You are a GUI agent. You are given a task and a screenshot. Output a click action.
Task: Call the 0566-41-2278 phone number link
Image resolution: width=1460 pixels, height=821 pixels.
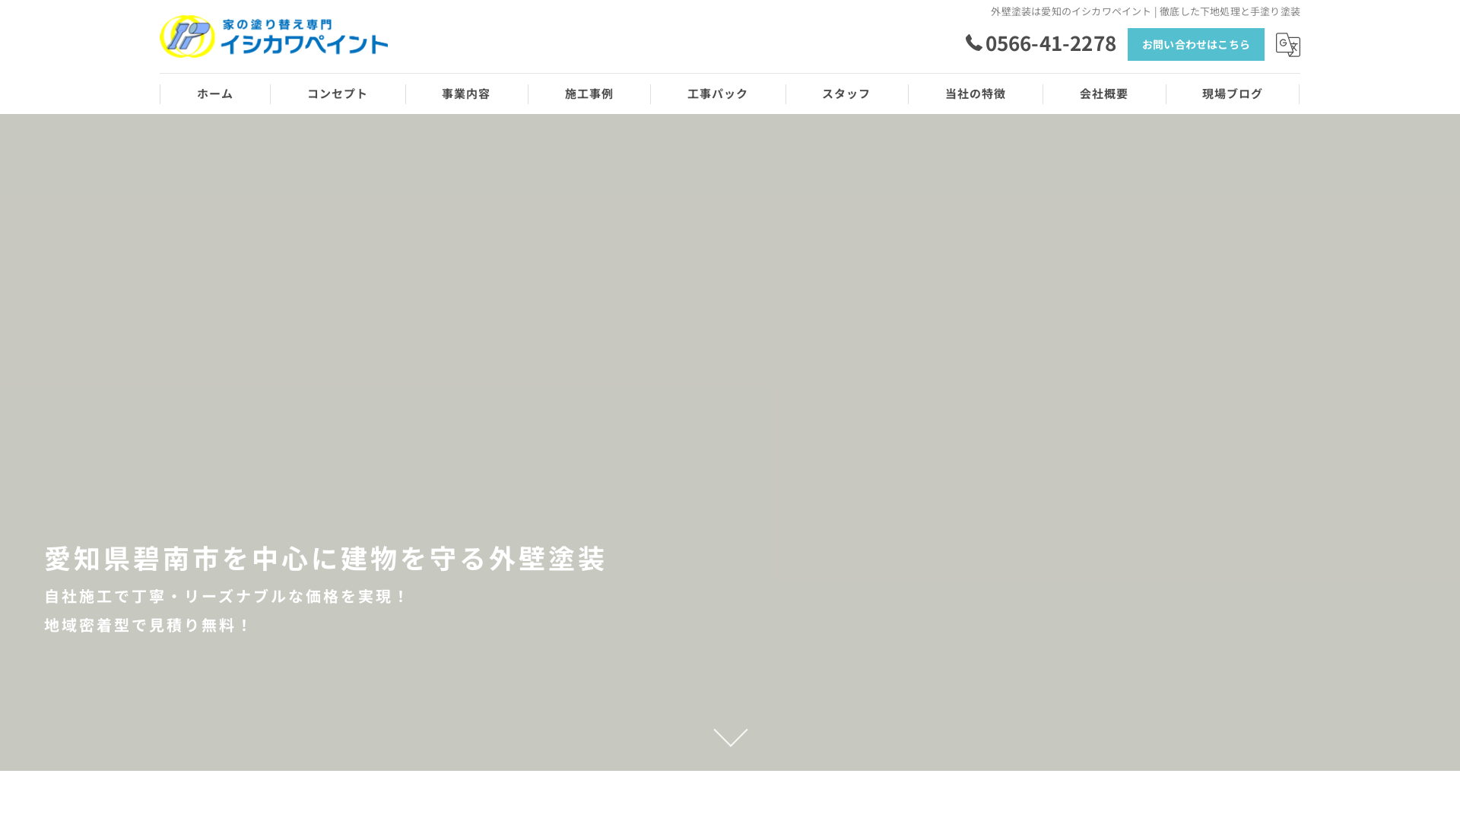click(x=1051, y=44)
